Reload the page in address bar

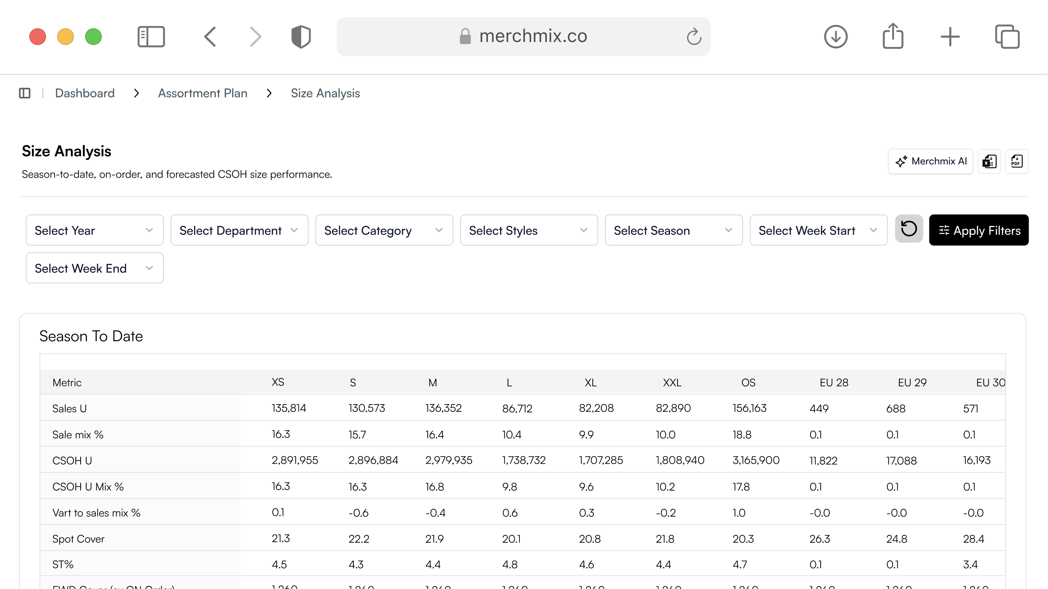pos(694,37)
